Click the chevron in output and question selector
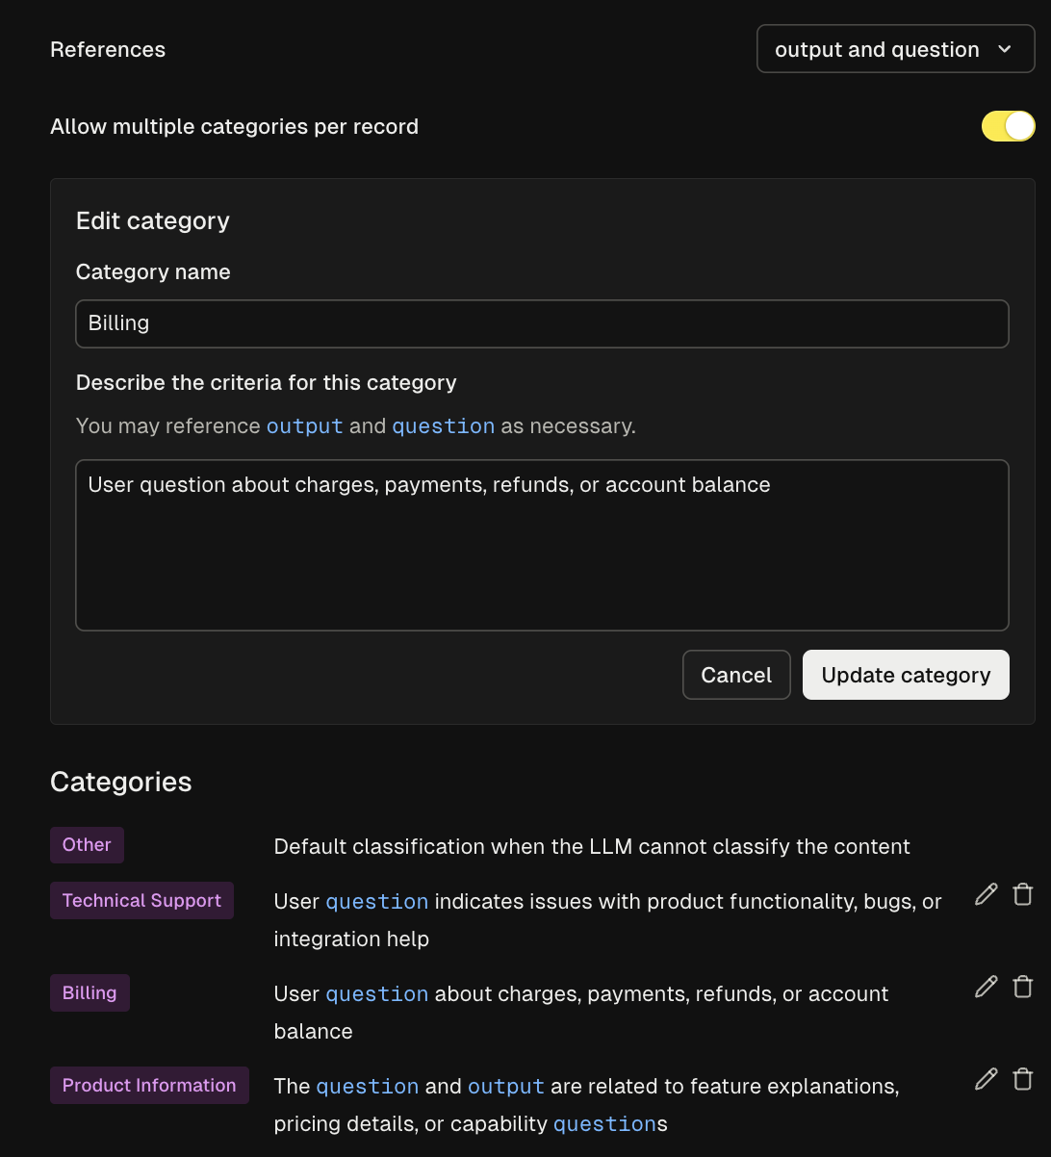1051x1157 pixels. (x=1005, y=49)
